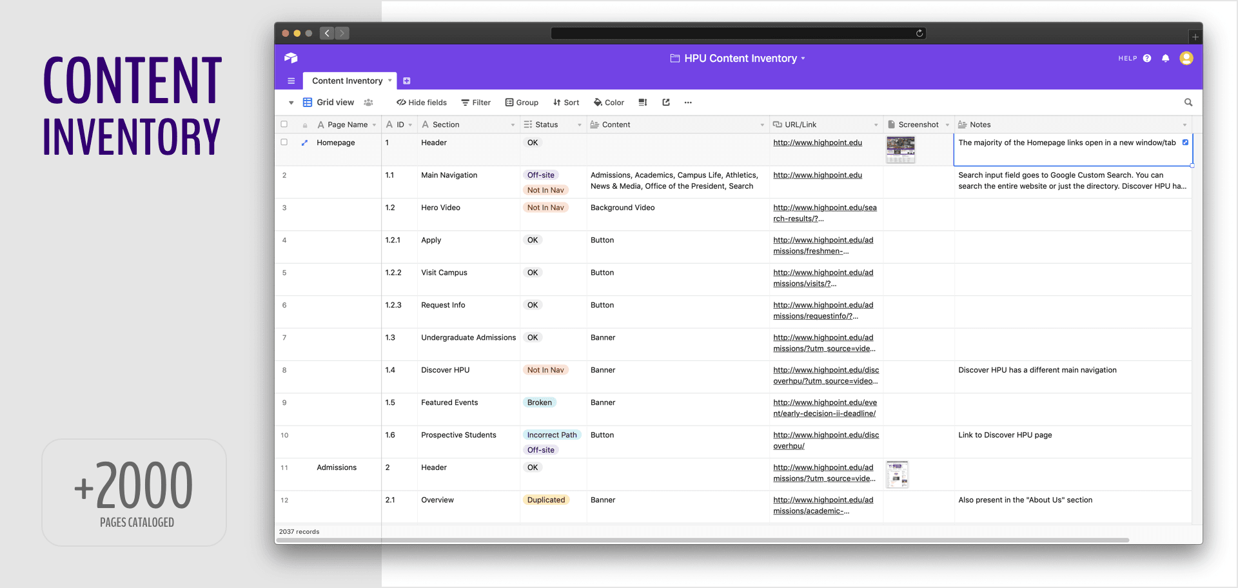Select the Undergraduate Admissions section cell

(x=469, y=344)
